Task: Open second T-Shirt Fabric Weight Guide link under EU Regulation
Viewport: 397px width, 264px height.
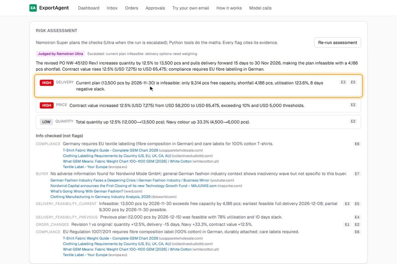Action: coord(110,238)
